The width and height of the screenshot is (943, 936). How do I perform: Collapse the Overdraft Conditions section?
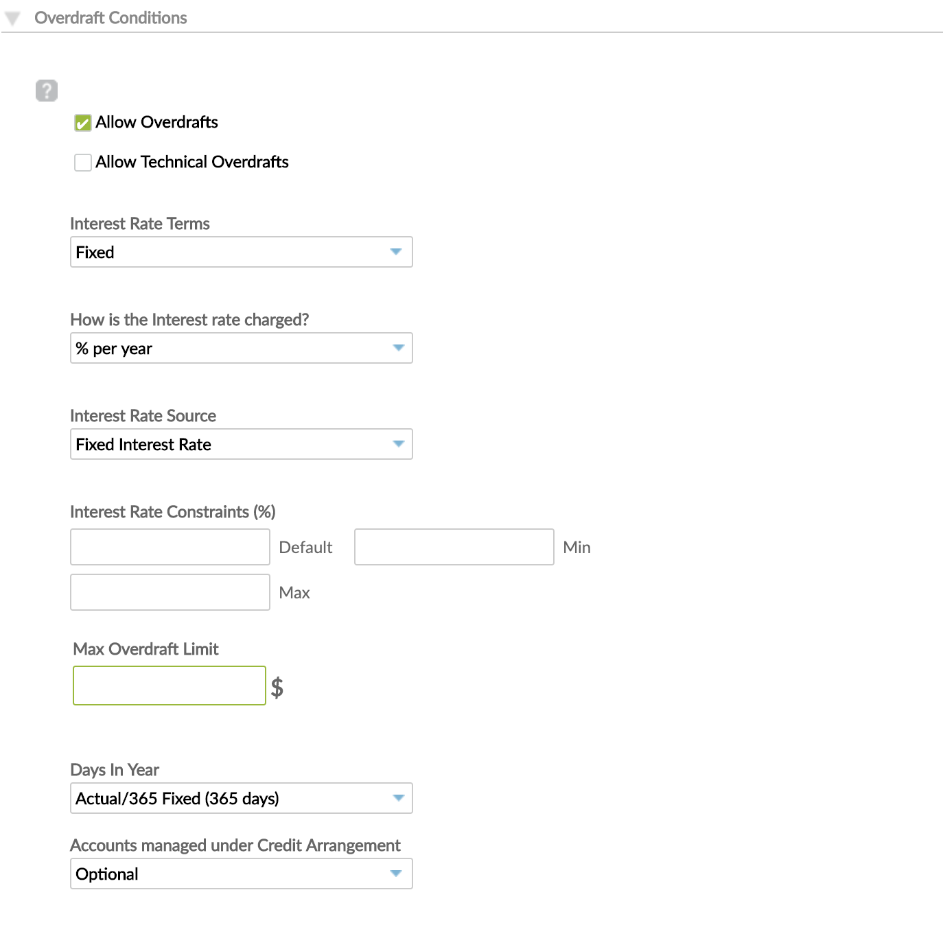tap(11, 19)
